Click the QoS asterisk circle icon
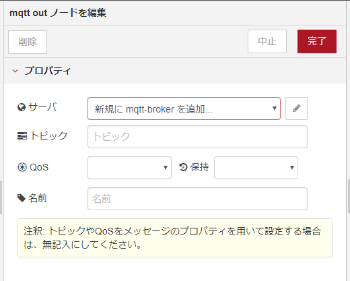 [x=22, y=167]
